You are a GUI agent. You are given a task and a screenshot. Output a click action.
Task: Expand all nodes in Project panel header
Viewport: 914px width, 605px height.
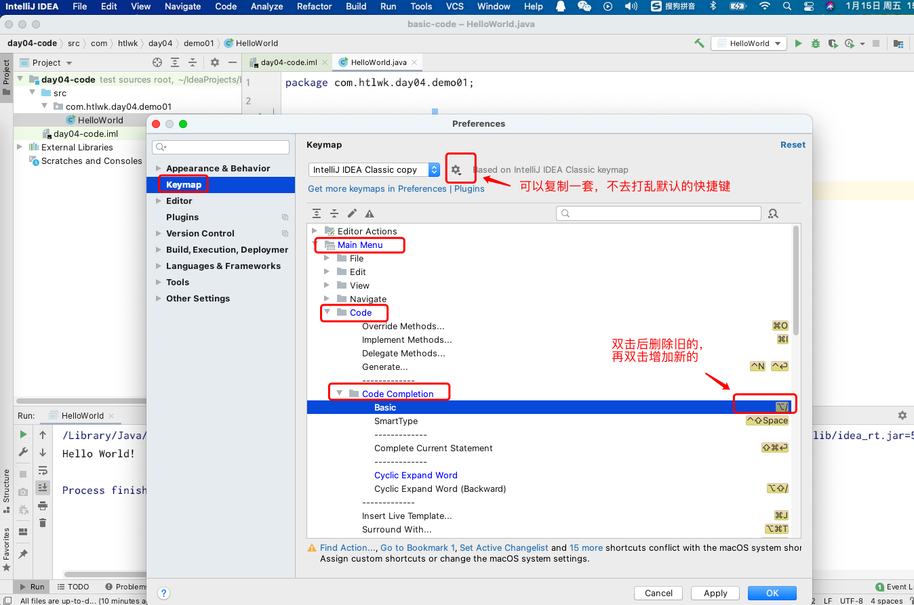[175, 62]
